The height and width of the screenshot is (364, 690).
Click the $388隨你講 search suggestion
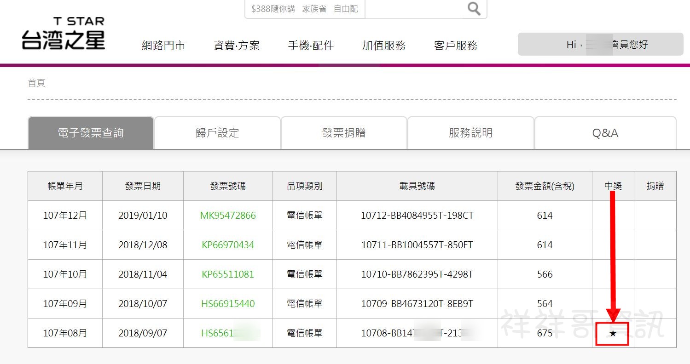click(x=273, y=9)
